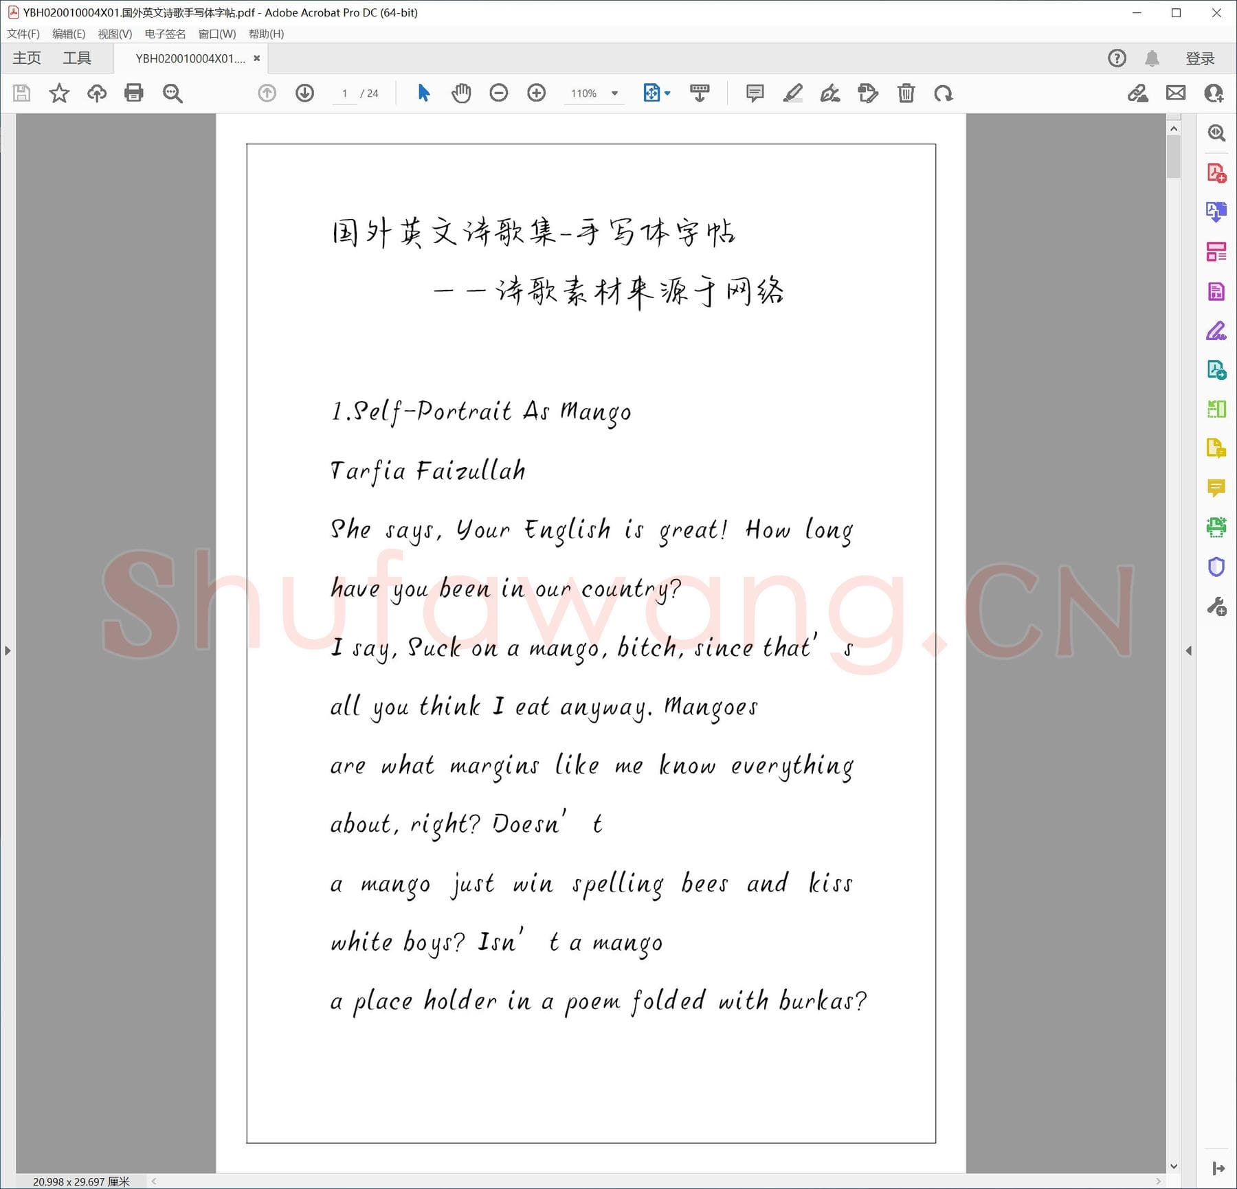The width and height of the screenshot is (1237, 1189).
Task: Open the green Scan and OCR tool
Action: coord(1216,528)
